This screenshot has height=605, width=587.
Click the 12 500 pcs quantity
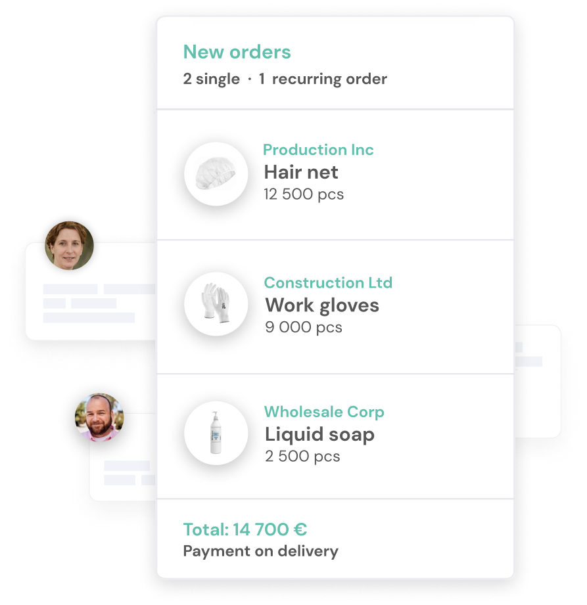click(304, 194)
